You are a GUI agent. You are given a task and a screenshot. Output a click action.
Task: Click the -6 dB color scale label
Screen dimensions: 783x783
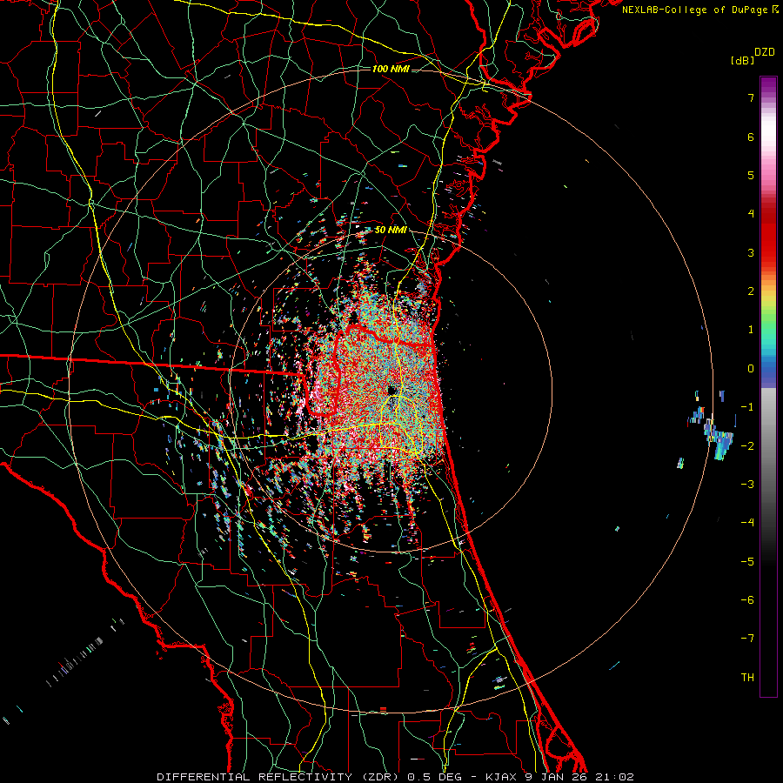click(747, 600)
